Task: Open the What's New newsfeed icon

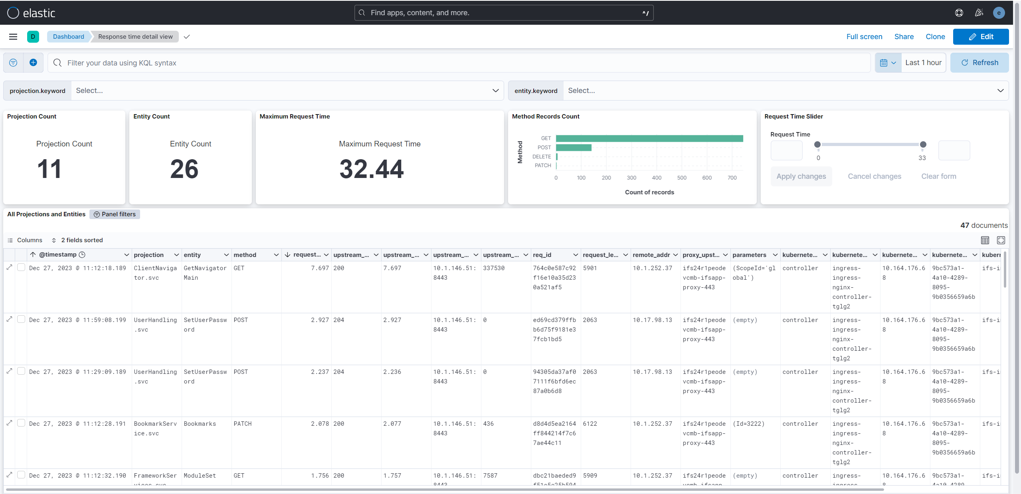Action: (978, 12)
